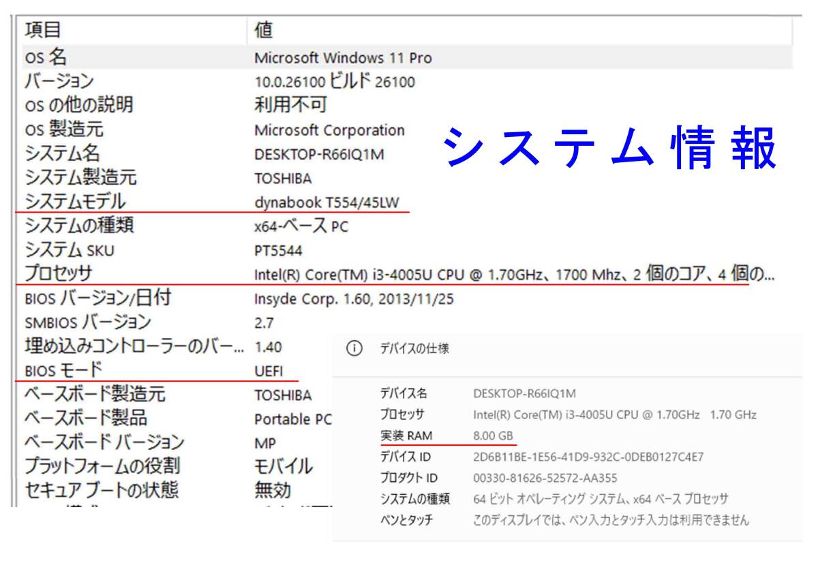Click the Portable PC value
Screen dimensions: 818x578
pyautogui.click(x=292, y=419)
